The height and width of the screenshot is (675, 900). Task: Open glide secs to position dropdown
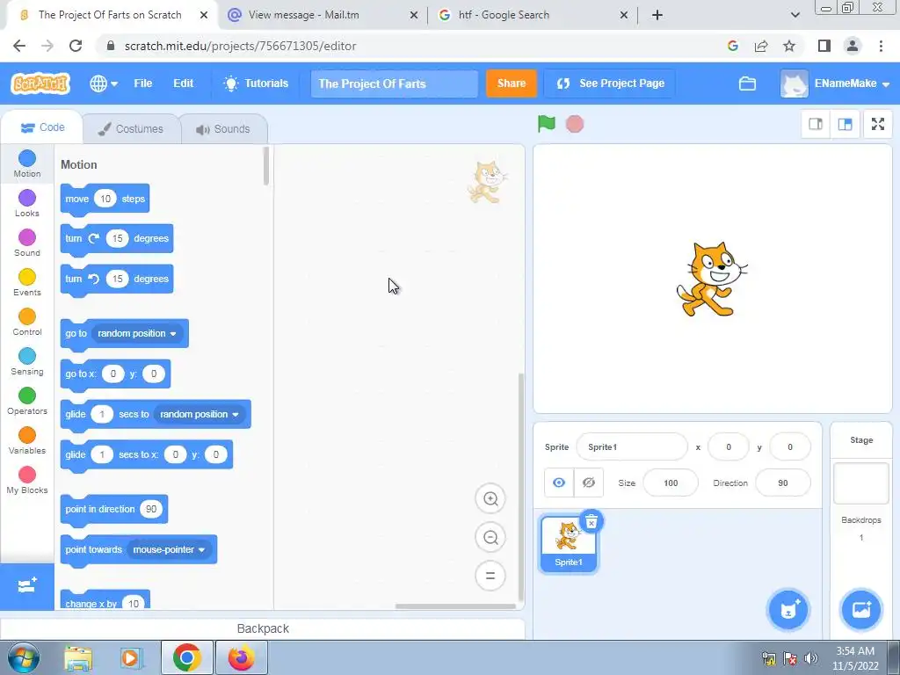[x=200, y=415]
